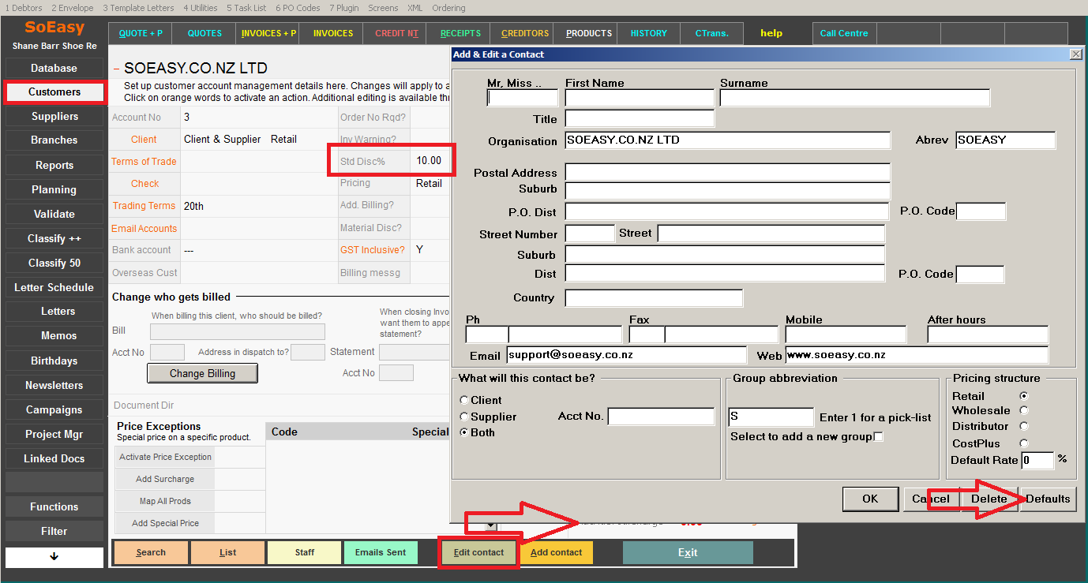Click the Group abbreviation field containing S

[771, 417]
